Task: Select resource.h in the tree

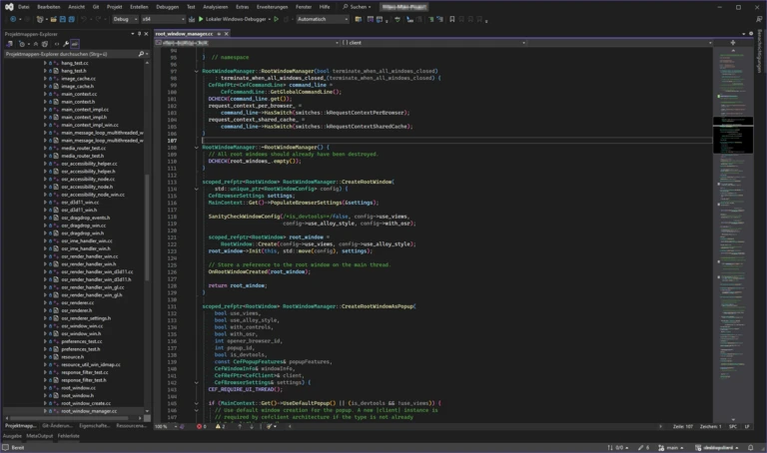Action: (72, 357)
